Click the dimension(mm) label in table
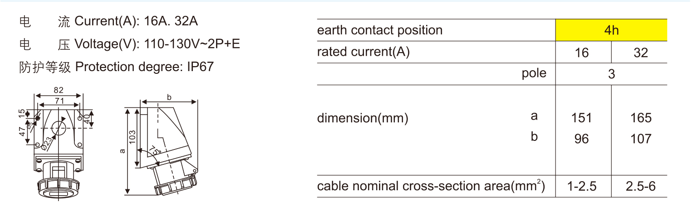The height and width of the screenshot is (221, 693). point(363,119)
